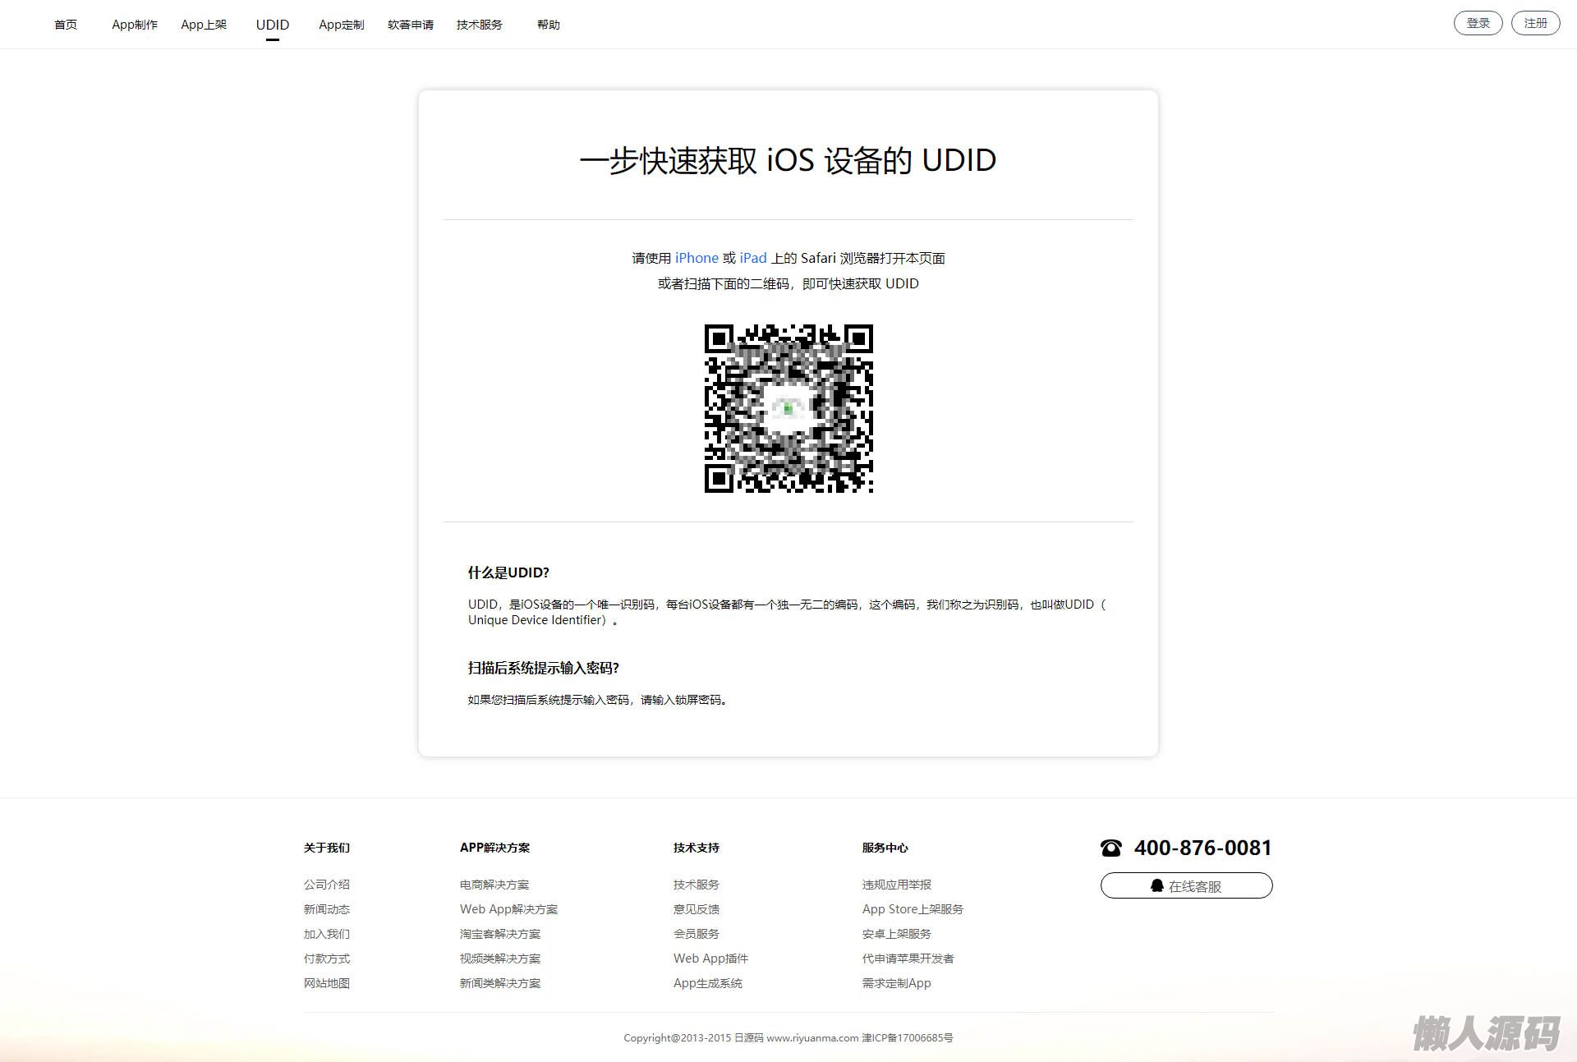The width and height of the screenshot is (1577, 1062).
Task: Open 技术服务 in the top menu
Action: (x=480, y=25)
